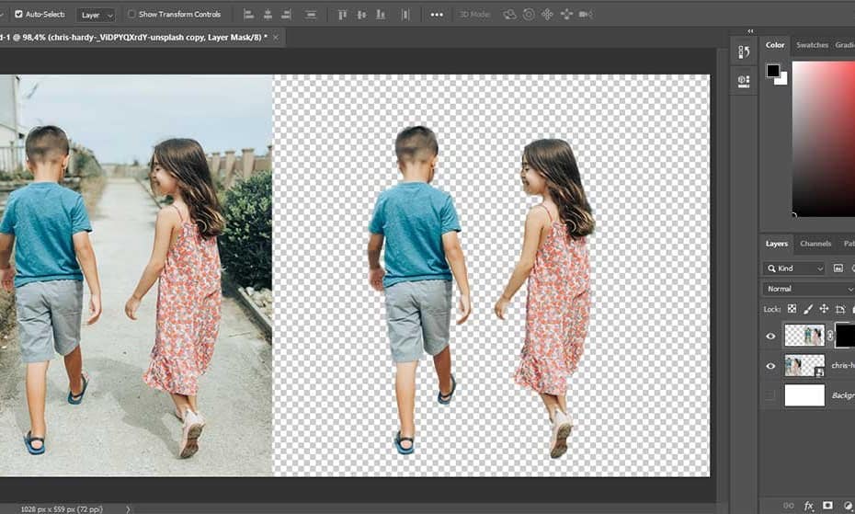Click the mask link chain icon
This screenshot has width=855, height=514.
coord(830,336)
